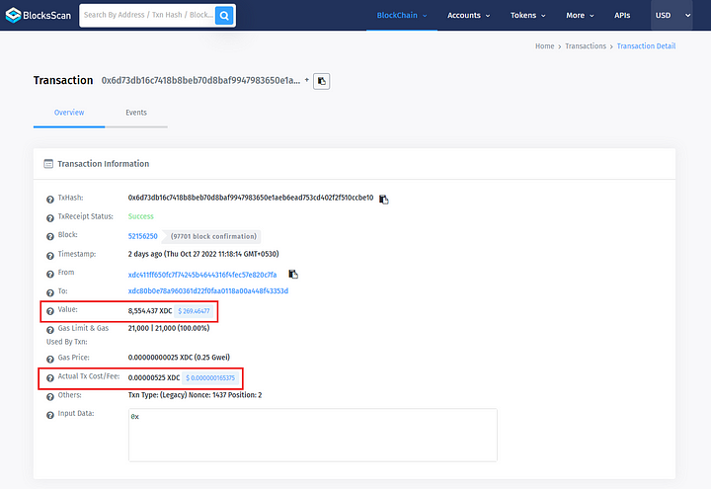Click the Transactions breadcrumb link

click(586, 46)
